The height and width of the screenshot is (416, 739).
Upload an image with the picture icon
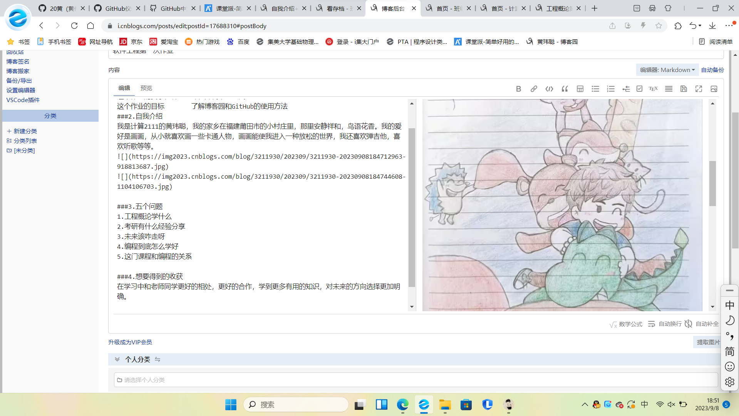pyautogui.click(x=714, y=89)
